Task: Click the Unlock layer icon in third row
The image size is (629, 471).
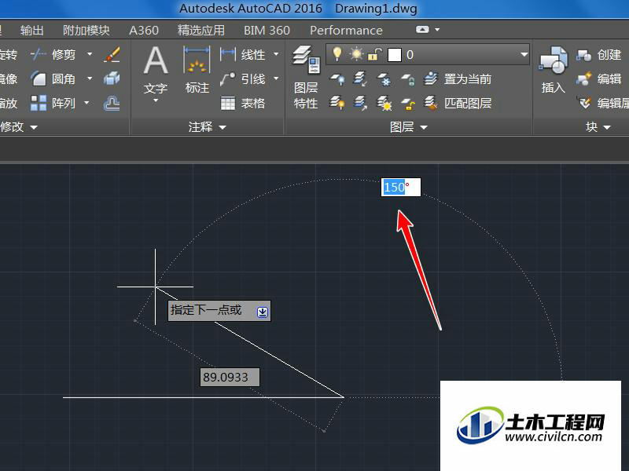Action: 407,104
